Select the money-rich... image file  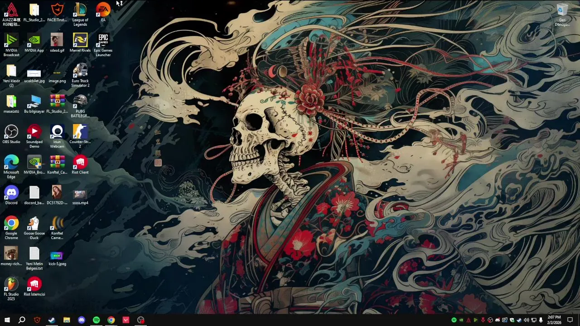pyautogui.click(x=11, y=257)
